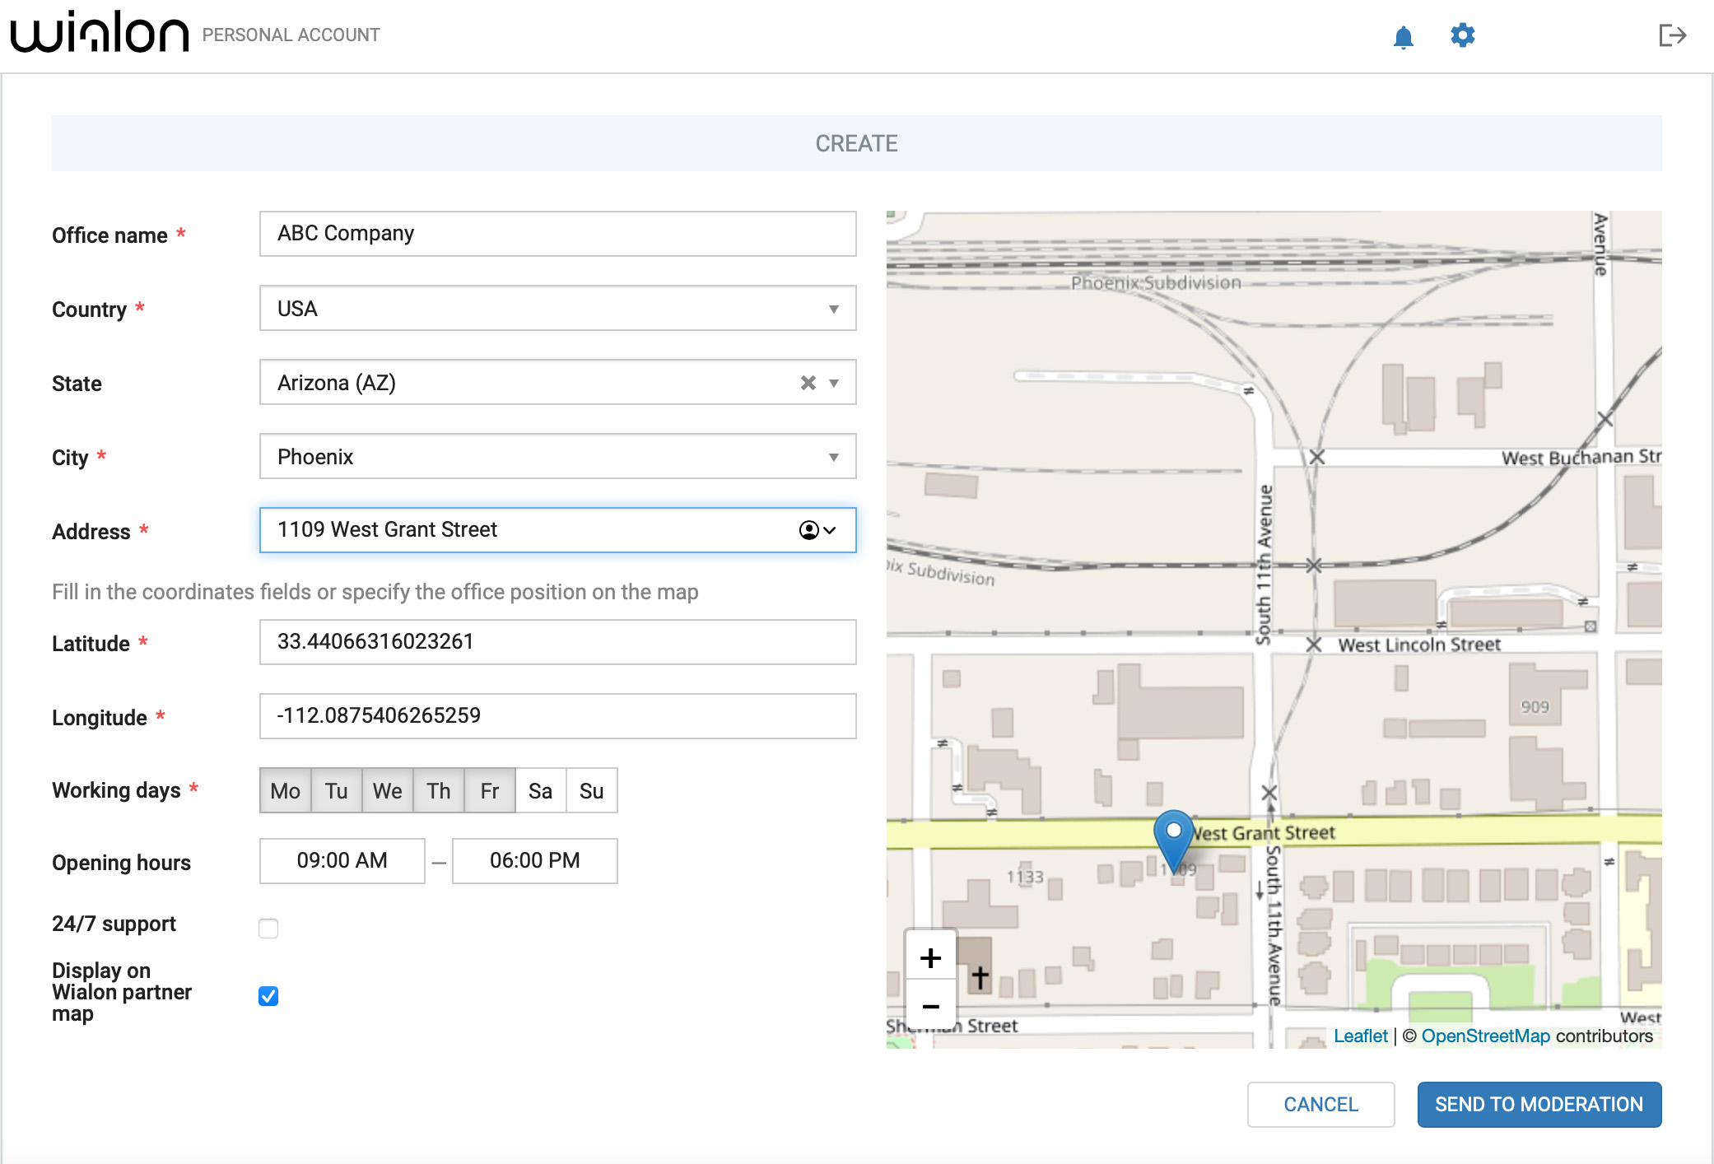Zoom in on the map
Viewport: 1714px width, 1164px height.
pyautogui.click(x=931, y=957)
